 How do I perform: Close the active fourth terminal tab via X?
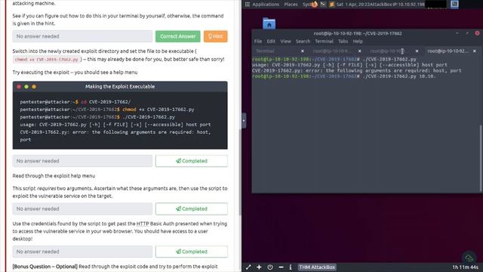[x=475, y=51]
